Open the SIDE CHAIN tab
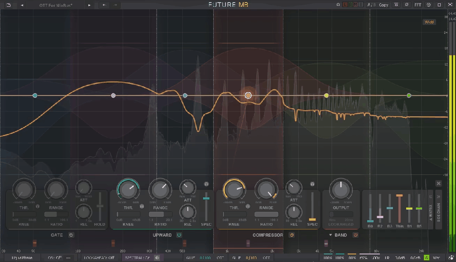 point(439,213)
